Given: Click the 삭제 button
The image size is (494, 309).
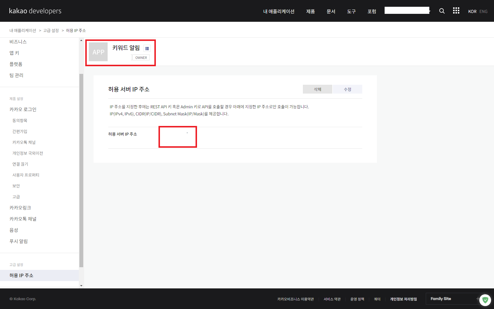Looking at the screenshot, I should pos(318,89).
